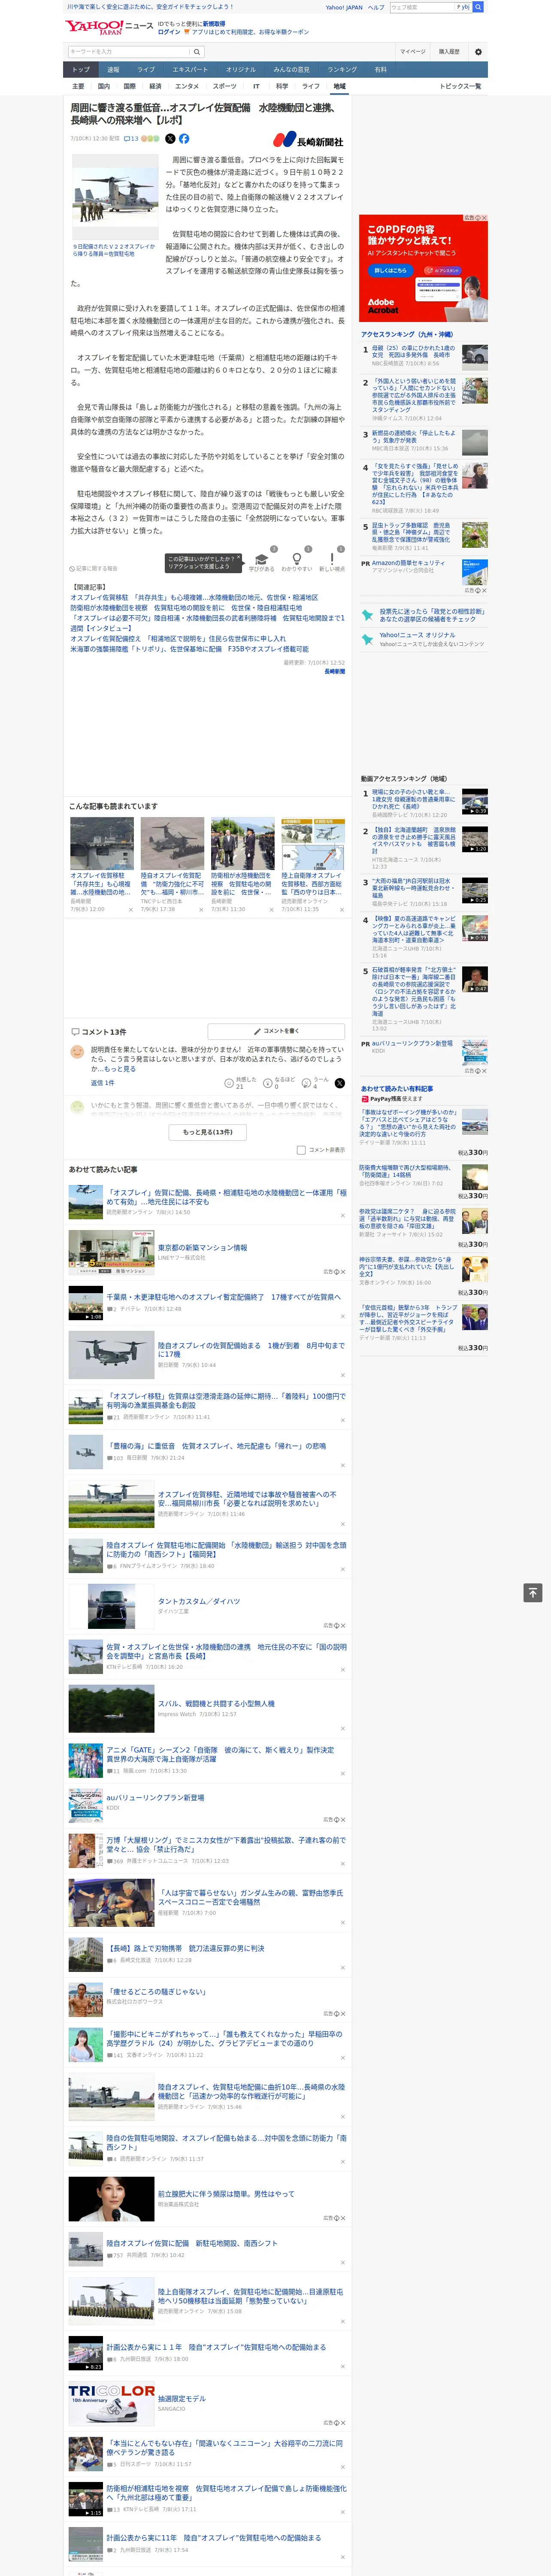Switch to the 速報 tab
This screenshot has width=551, height=2576.
click(x=113, y=70)
